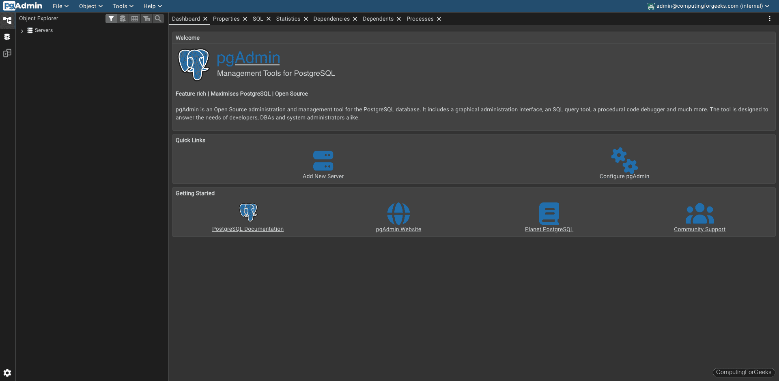Click the Object Explorer filter funnel icon
Screen dimensions: 779x381
point(111,19)
